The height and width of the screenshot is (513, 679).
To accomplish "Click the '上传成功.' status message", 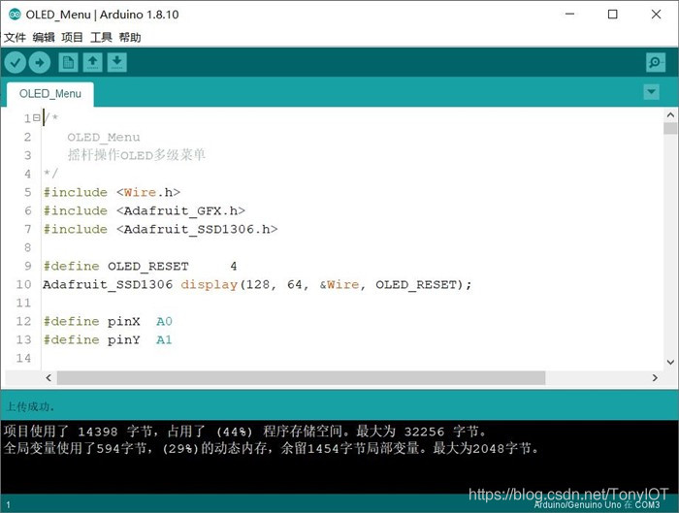I will (30, 406).
